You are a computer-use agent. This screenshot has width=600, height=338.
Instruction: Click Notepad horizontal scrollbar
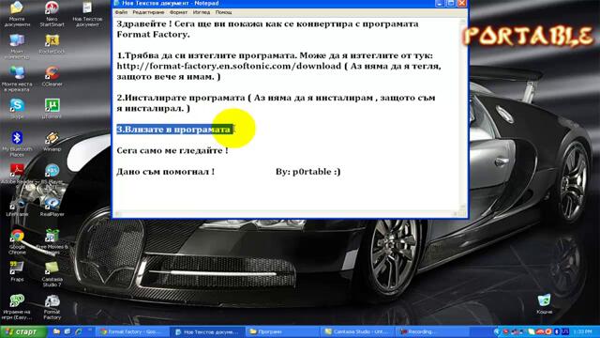pos(287,214)
